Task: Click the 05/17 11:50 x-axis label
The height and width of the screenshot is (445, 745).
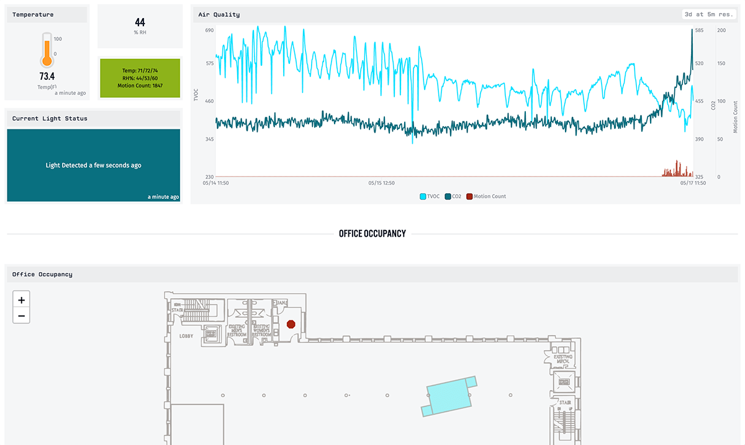Action: pyautogui.click(x=693, y=183)
